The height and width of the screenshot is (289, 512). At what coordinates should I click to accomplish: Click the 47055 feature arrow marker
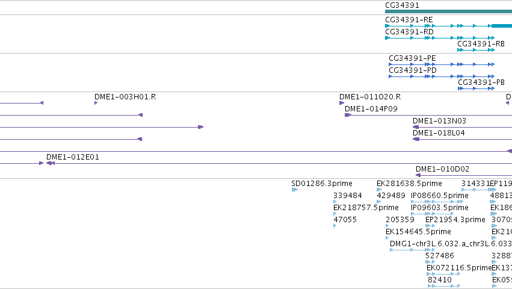tap(335, 226)
